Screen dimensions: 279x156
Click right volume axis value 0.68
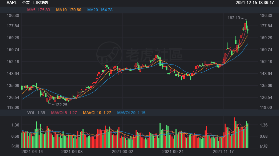pos(264,136)
